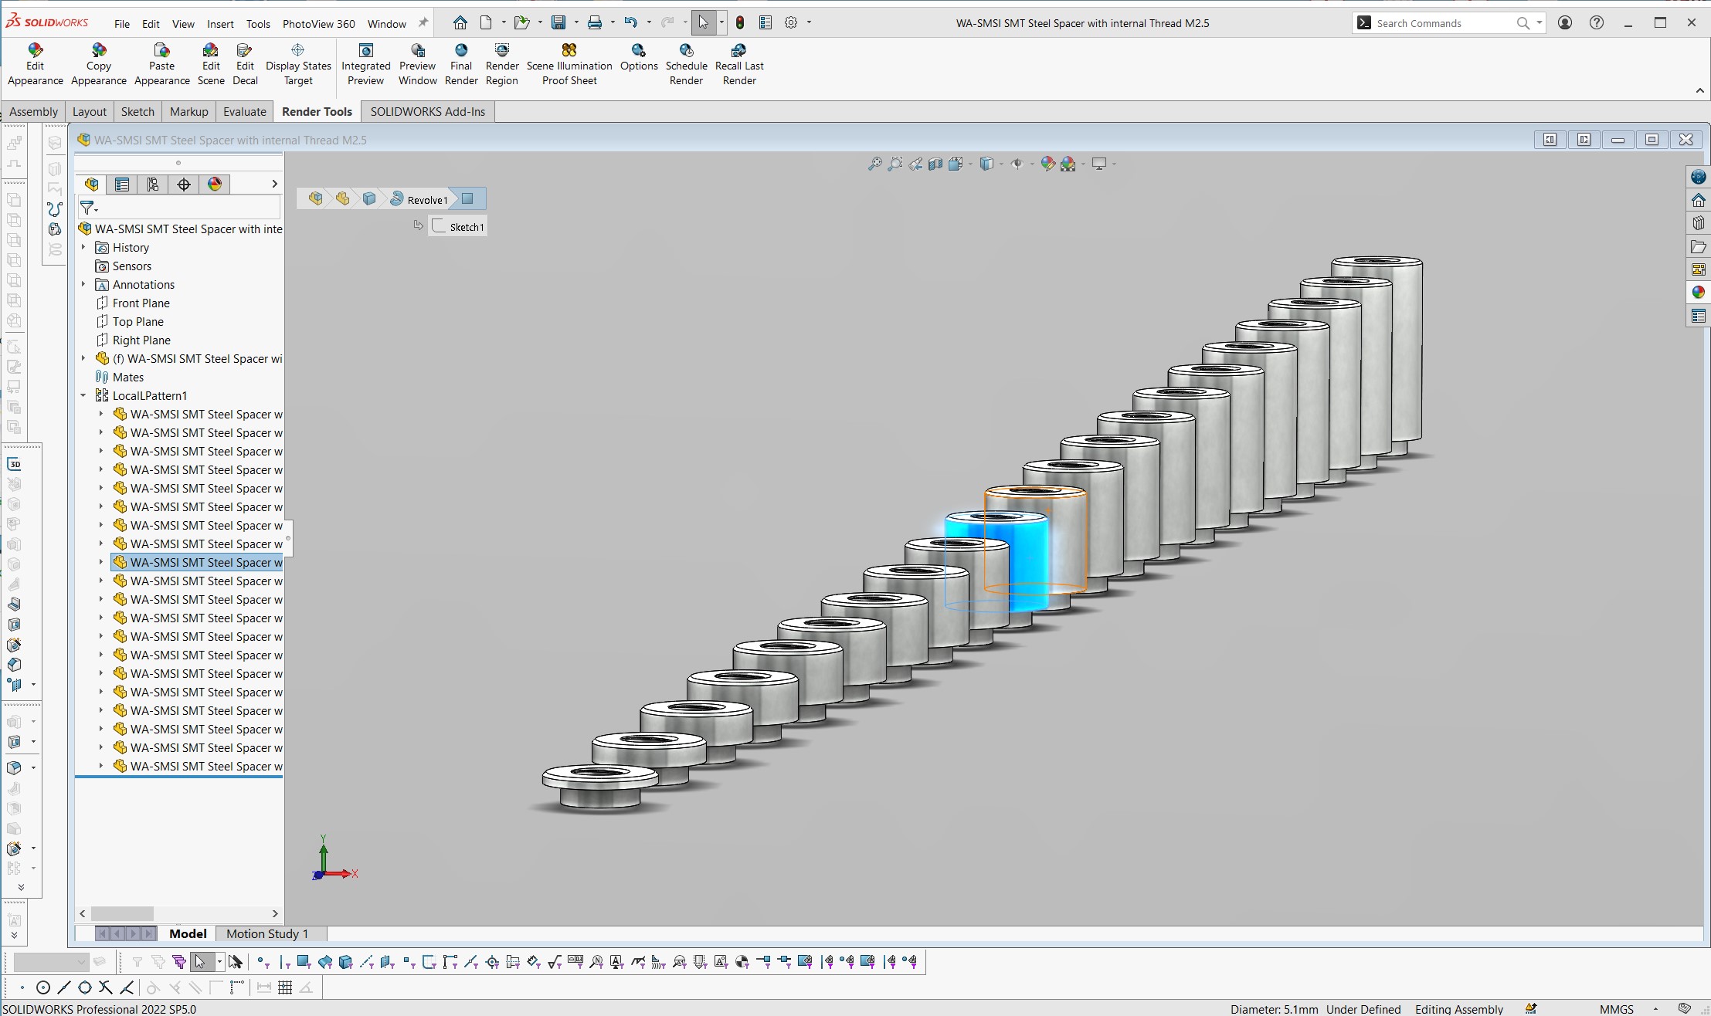1711x1016 pixels.
Task: Open the Appearances task pane sphere
Action: point(1698,293)
